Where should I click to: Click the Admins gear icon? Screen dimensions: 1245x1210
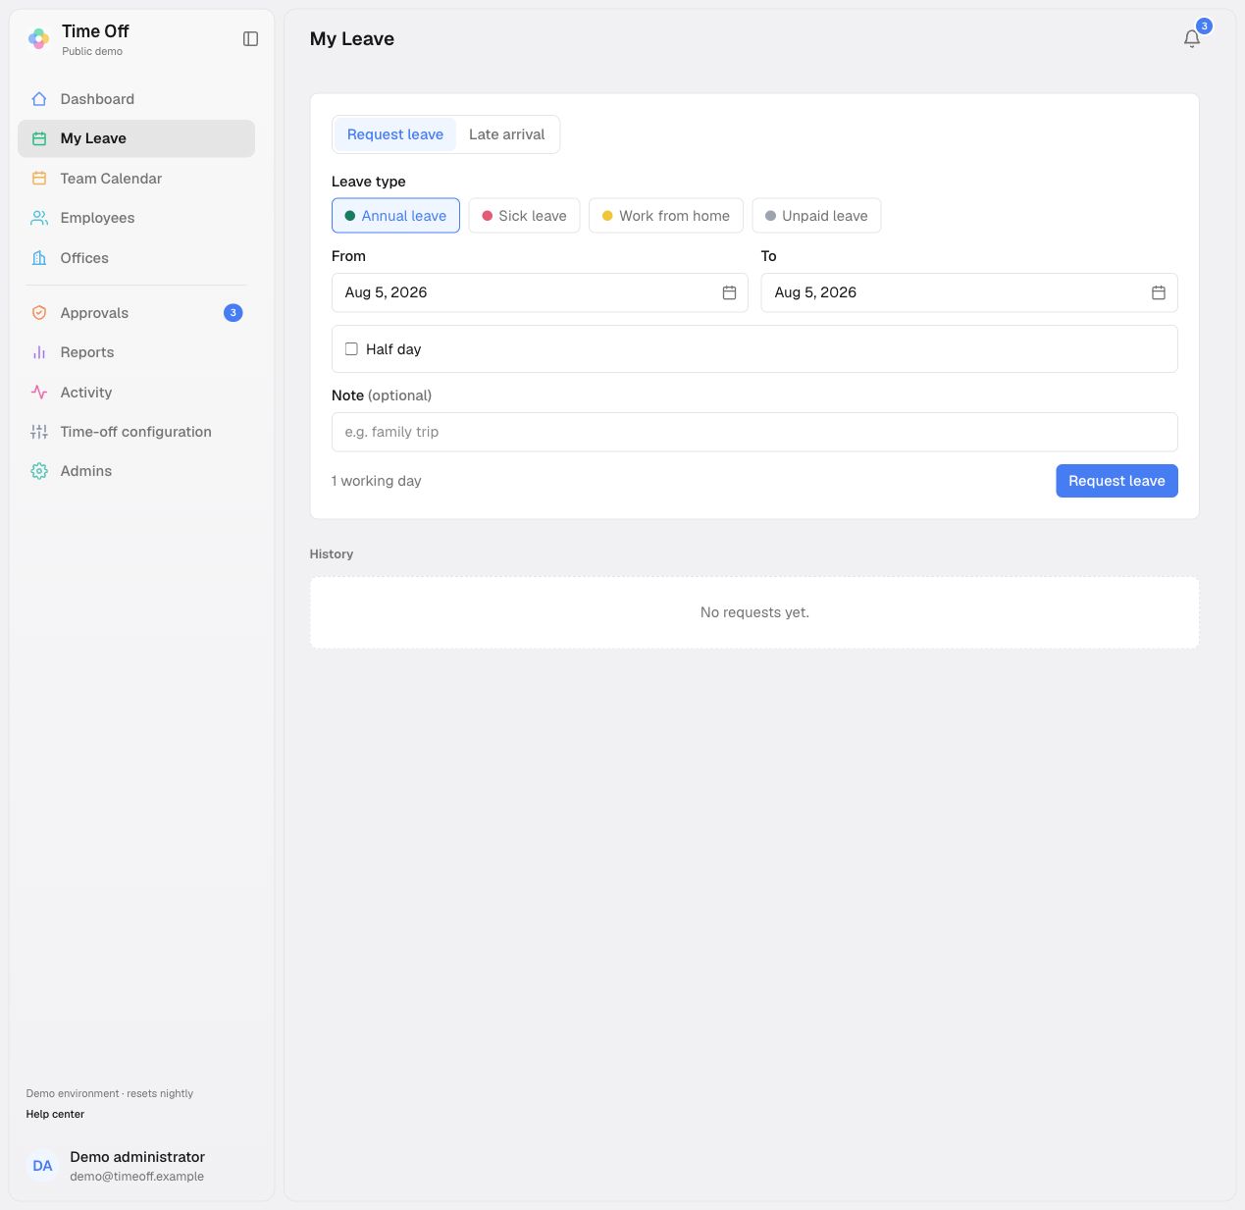(39, 471)
